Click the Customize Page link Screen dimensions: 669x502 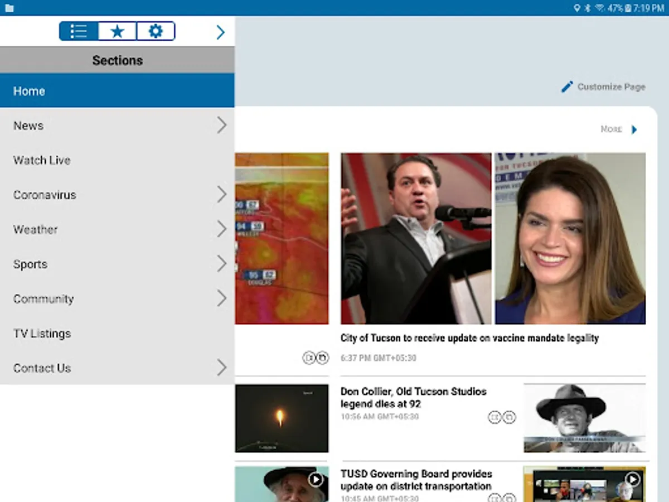point(611,86)
